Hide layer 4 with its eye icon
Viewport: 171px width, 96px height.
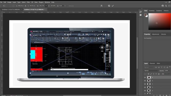coord(145,84)
